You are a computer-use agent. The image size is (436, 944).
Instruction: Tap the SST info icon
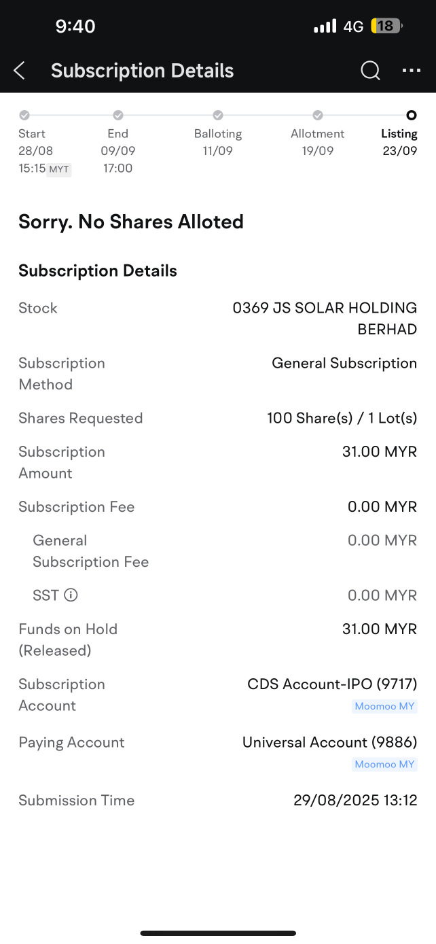(x=71, y=595)
